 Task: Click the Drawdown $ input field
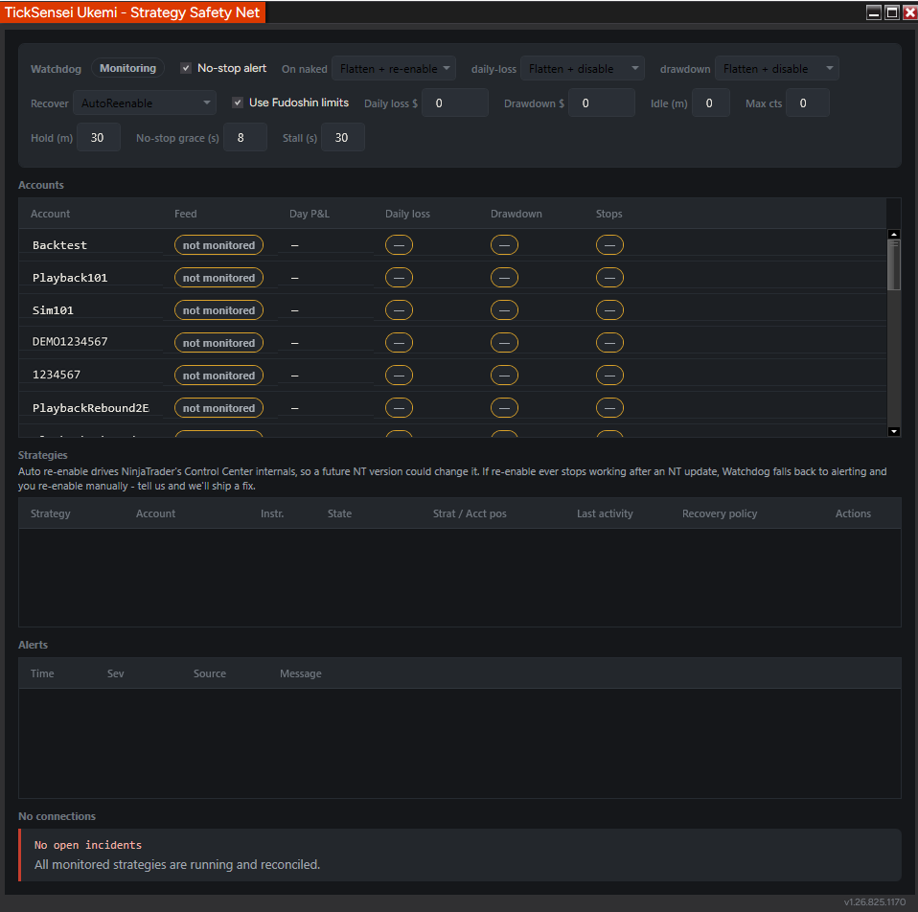601,103
